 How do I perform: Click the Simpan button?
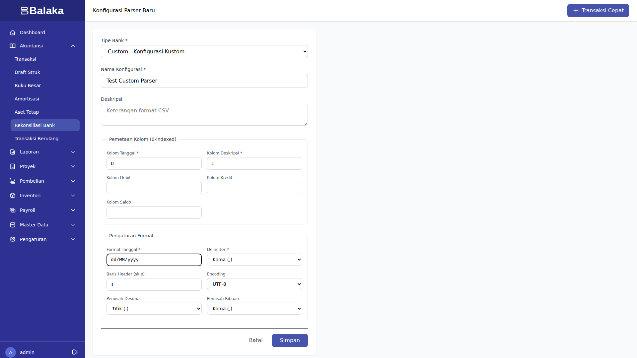coord(290,340)
